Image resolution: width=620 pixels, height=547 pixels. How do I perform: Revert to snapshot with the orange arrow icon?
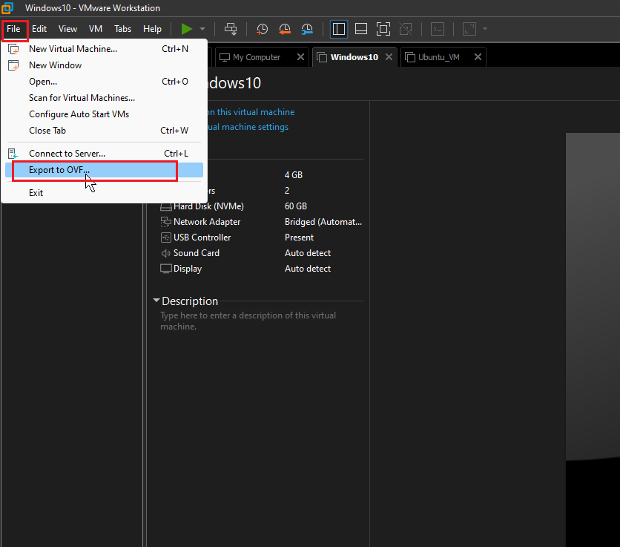[285, 29]
